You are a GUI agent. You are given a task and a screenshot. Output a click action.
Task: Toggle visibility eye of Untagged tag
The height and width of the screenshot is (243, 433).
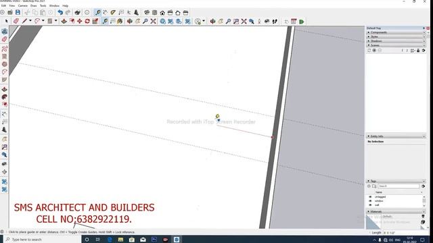pos(370,197)
